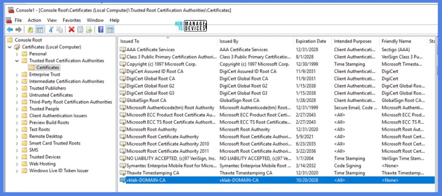Image resolution: width=442 pixels, height=196 pixels.
Task: Select Preview Build Roots in the tree
Action: [49, 123]
